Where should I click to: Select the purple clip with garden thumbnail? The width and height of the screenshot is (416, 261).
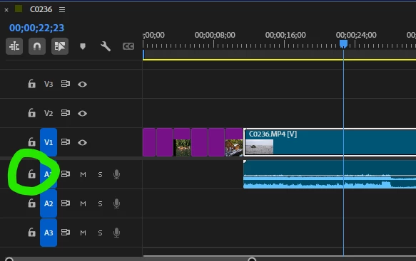tap(182, 142)
